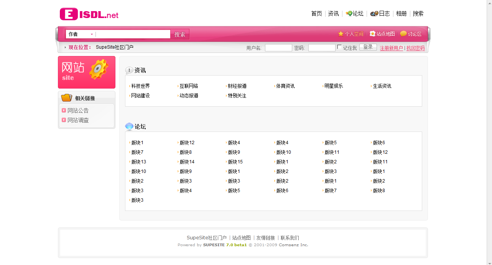Tick the 记住我 checkbox
This screenshot has height=265, width=492.
[x=339, y=47]
